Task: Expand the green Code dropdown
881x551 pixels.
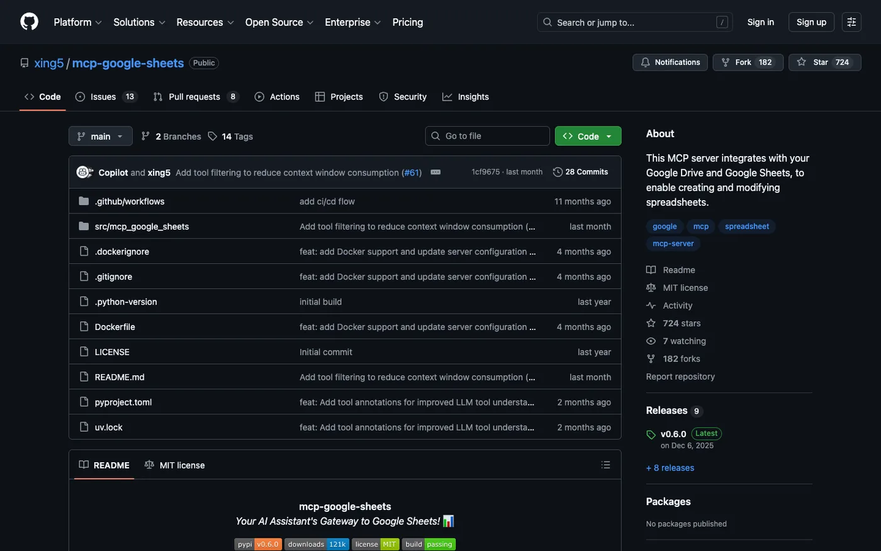Action: pyautogui.click(x=586, y=135)
